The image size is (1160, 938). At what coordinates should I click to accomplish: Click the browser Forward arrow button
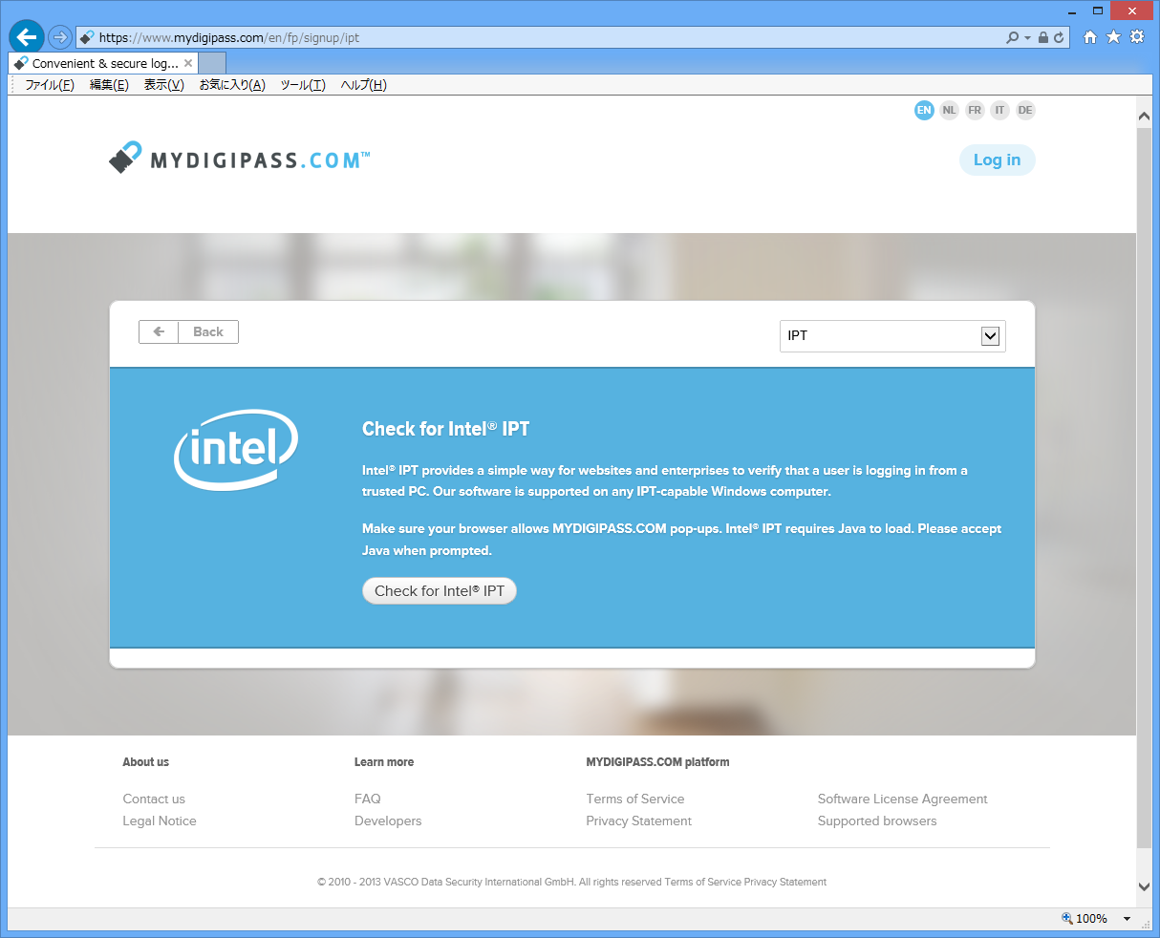pos(60,37)
